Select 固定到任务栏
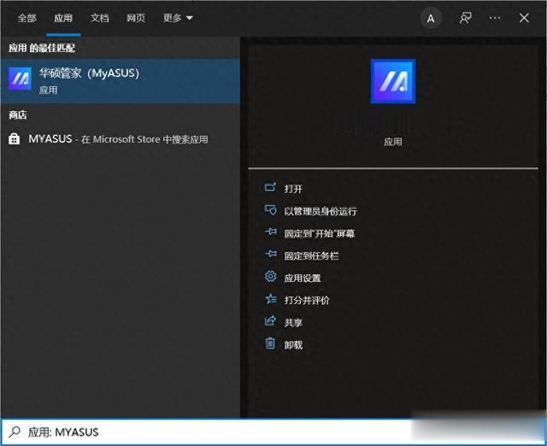Viewport: 547px width, 446px height. click(311, 255)
